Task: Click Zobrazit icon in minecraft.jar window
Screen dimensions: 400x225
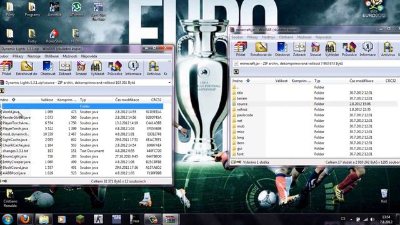Action: tap(299, 49)
